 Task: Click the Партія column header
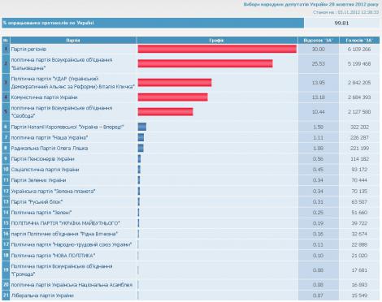73,41
